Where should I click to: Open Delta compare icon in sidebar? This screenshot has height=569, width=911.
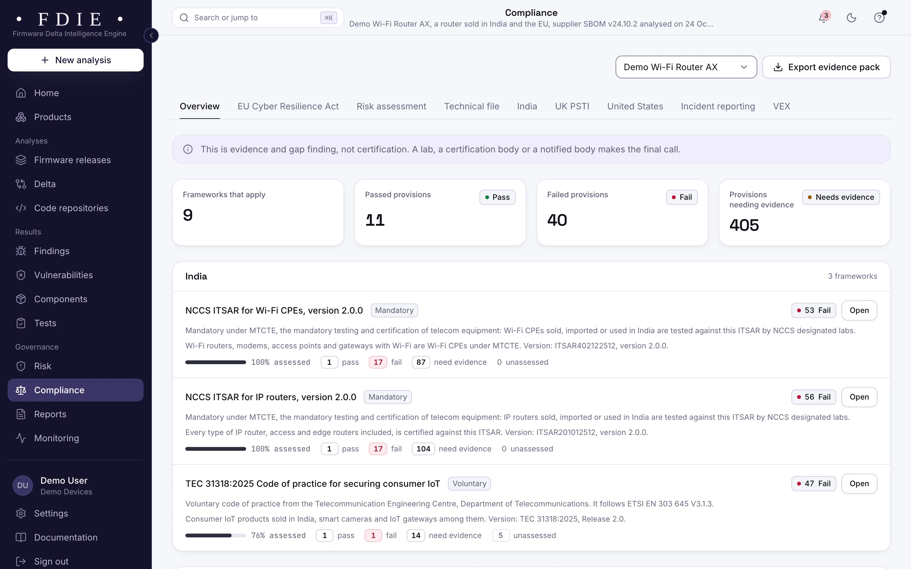[21, 184]
